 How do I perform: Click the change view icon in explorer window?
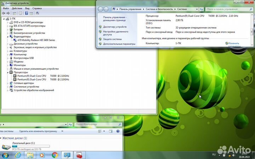(100, 131)
